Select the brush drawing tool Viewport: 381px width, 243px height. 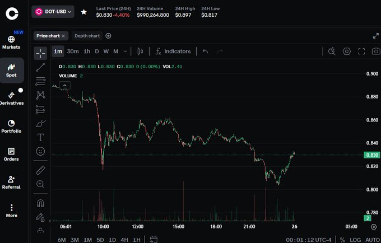(40, 123)
